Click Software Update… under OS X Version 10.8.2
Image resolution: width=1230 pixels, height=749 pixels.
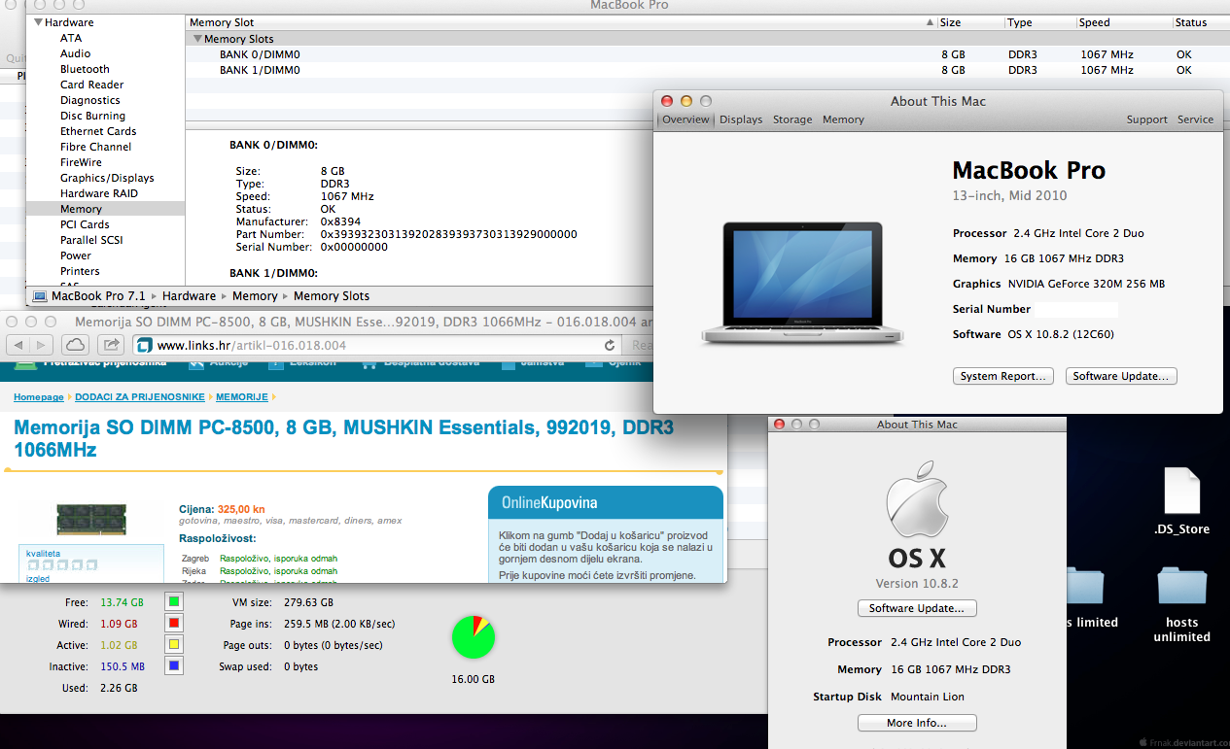click(917, 608)
